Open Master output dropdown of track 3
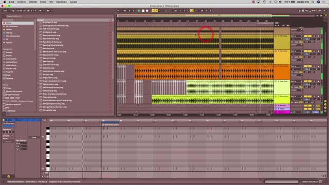Screen dimensions: 329x185 click(x=297, y=45)
